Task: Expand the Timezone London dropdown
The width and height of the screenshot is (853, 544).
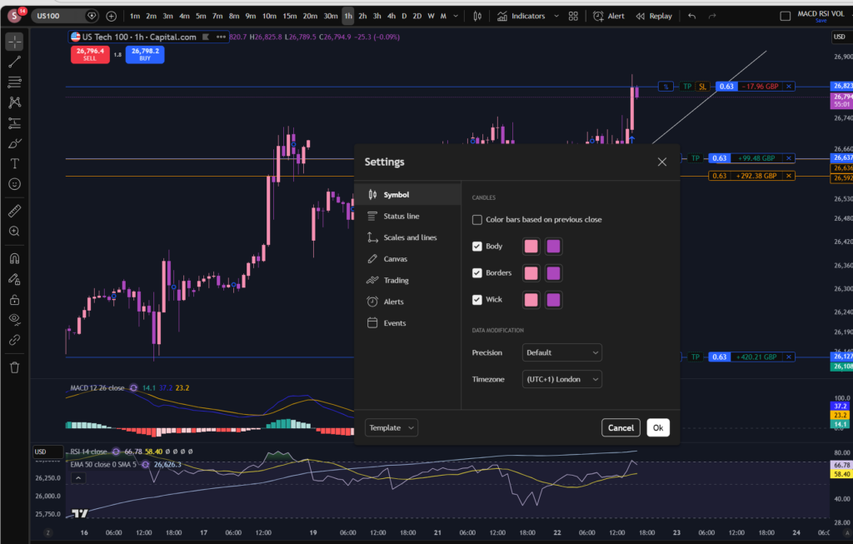Action: click(562, 379)
